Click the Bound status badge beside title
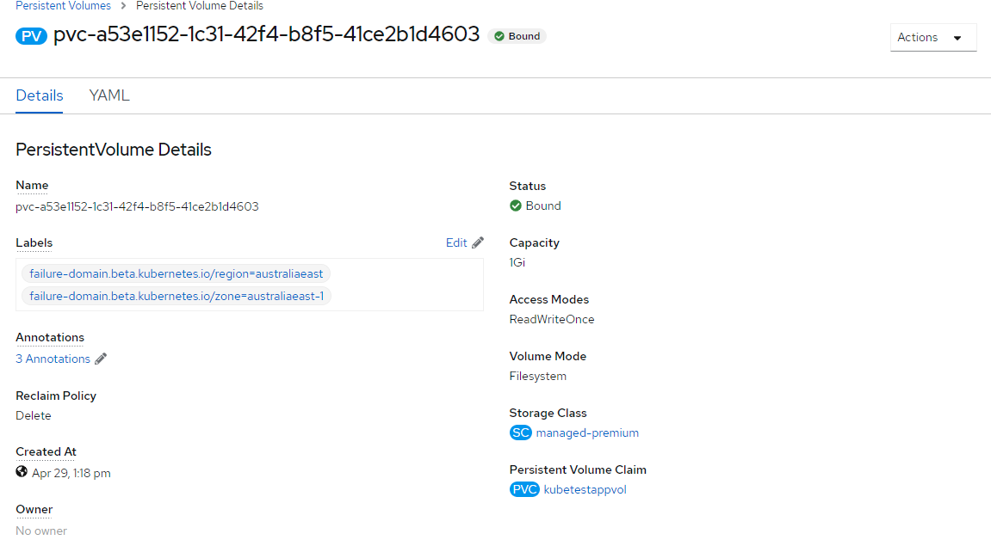This screenshot has width=991, height=546. (x=517, y=36)
